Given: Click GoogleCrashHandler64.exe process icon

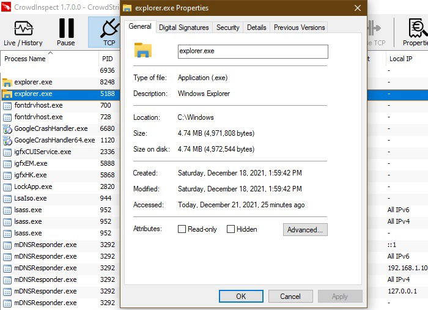Looking at the screenshot, I should (7, 141).
